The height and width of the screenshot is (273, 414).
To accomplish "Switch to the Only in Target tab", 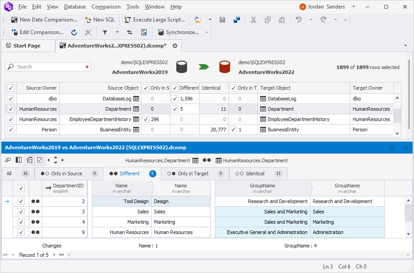I will pos(196,173).
